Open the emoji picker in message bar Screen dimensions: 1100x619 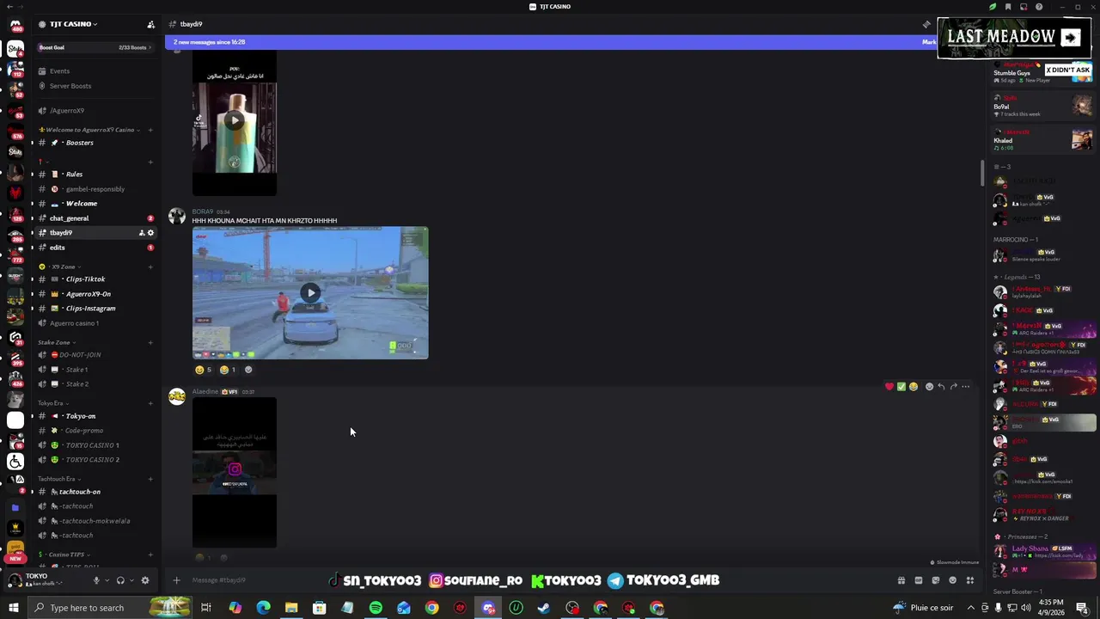[x=952, y=580]
